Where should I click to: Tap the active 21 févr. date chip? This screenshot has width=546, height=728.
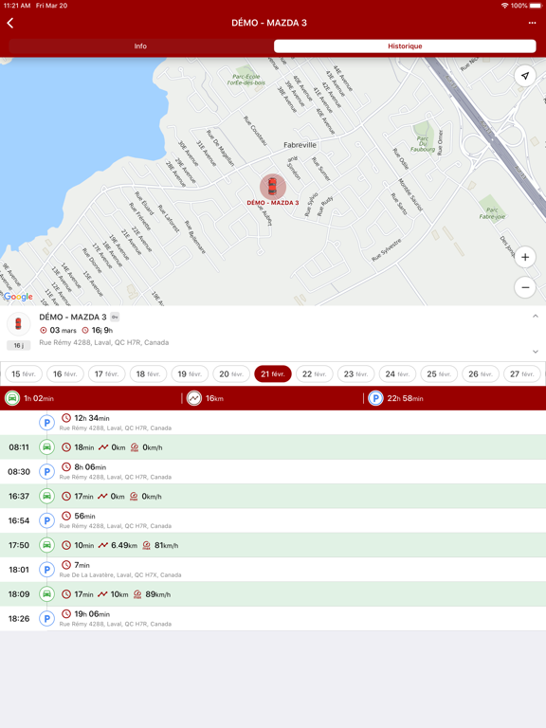click(273, 373)
